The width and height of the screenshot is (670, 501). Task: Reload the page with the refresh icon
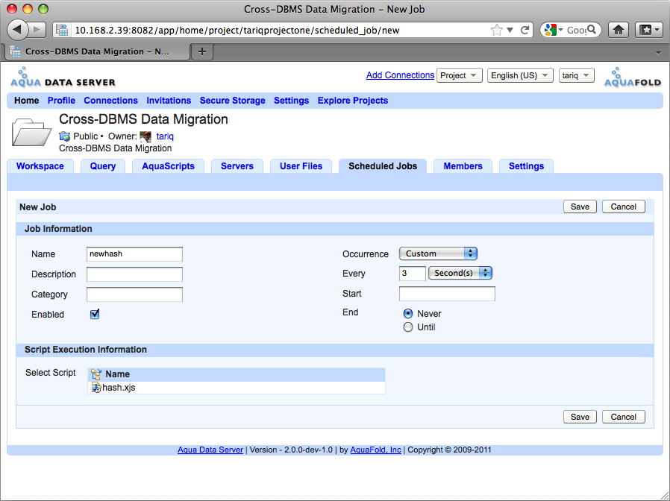[525, 30]
